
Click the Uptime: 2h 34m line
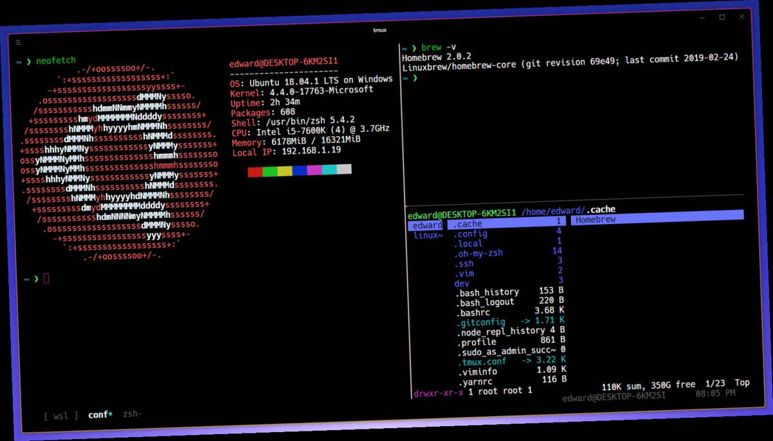point(265,103)
